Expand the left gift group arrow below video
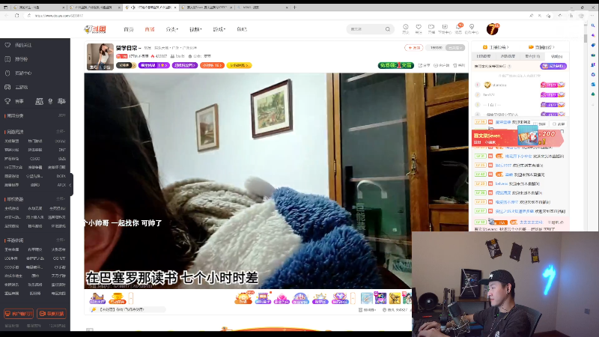This screenshot has height=337, width=599. [130, 298]
